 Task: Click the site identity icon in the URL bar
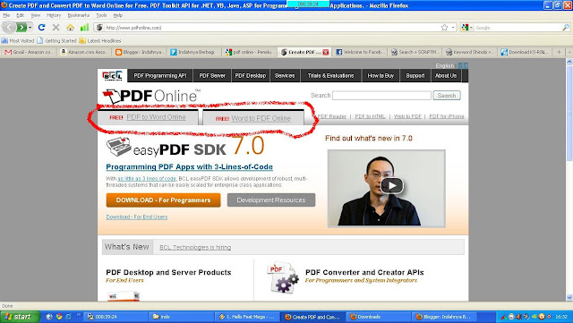point(99,28)
